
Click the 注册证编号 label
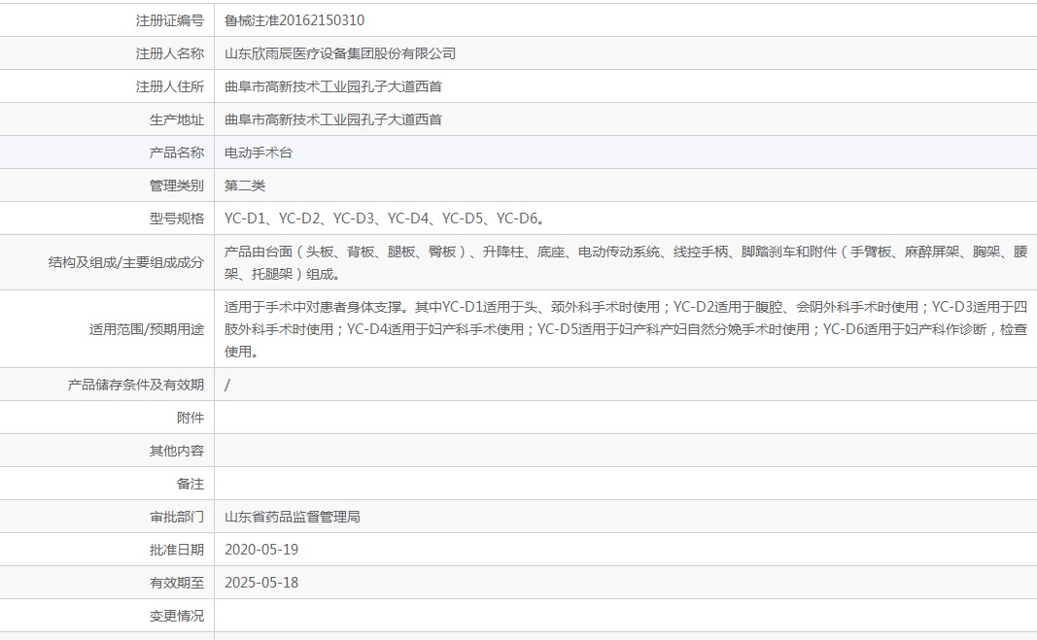(170, 20)
